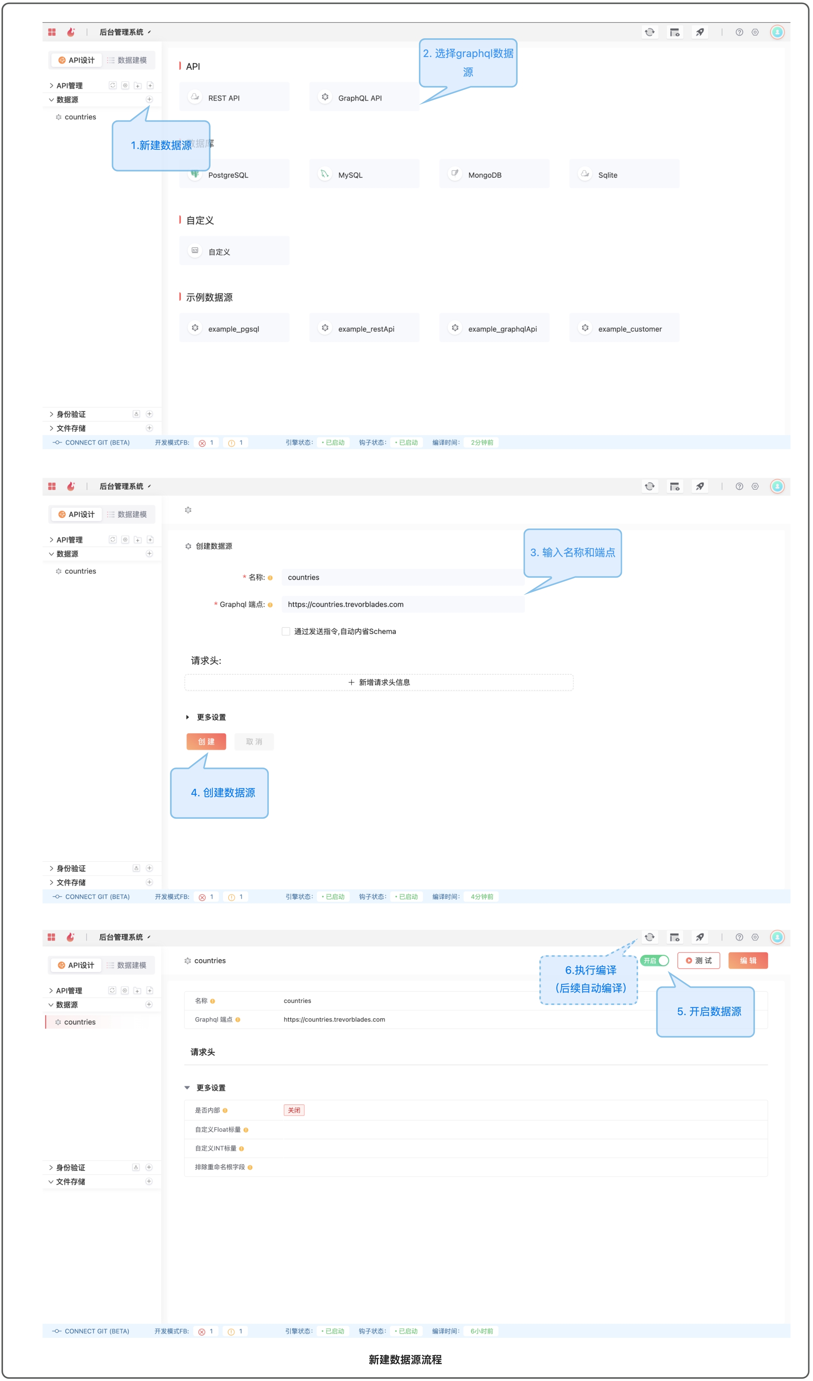
Task: Open the help question-mark icon
Action: (739, 32)
